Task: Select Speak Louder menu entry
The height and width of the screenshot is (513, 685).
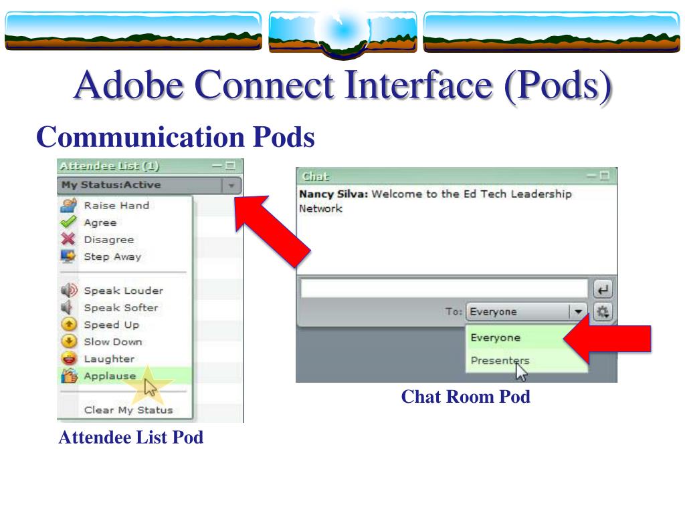Action: click(123, 291)
